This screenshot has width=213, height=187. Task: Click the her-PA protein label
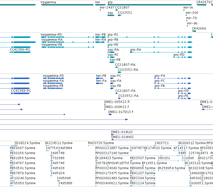pyautogui.click(x=101, y=81)
